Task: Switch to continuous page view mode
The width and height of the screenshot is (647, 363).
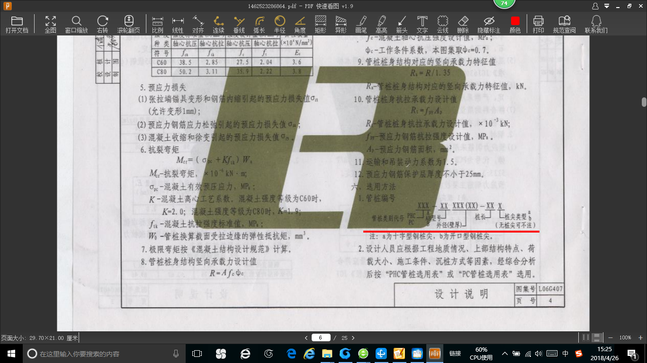Action: 597,337
